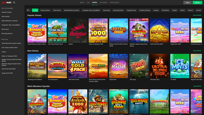This screenshot has height=115, width=204.
Task: Launch Bonza Bucks Hold and Win thumbnail
Action: 98,66
